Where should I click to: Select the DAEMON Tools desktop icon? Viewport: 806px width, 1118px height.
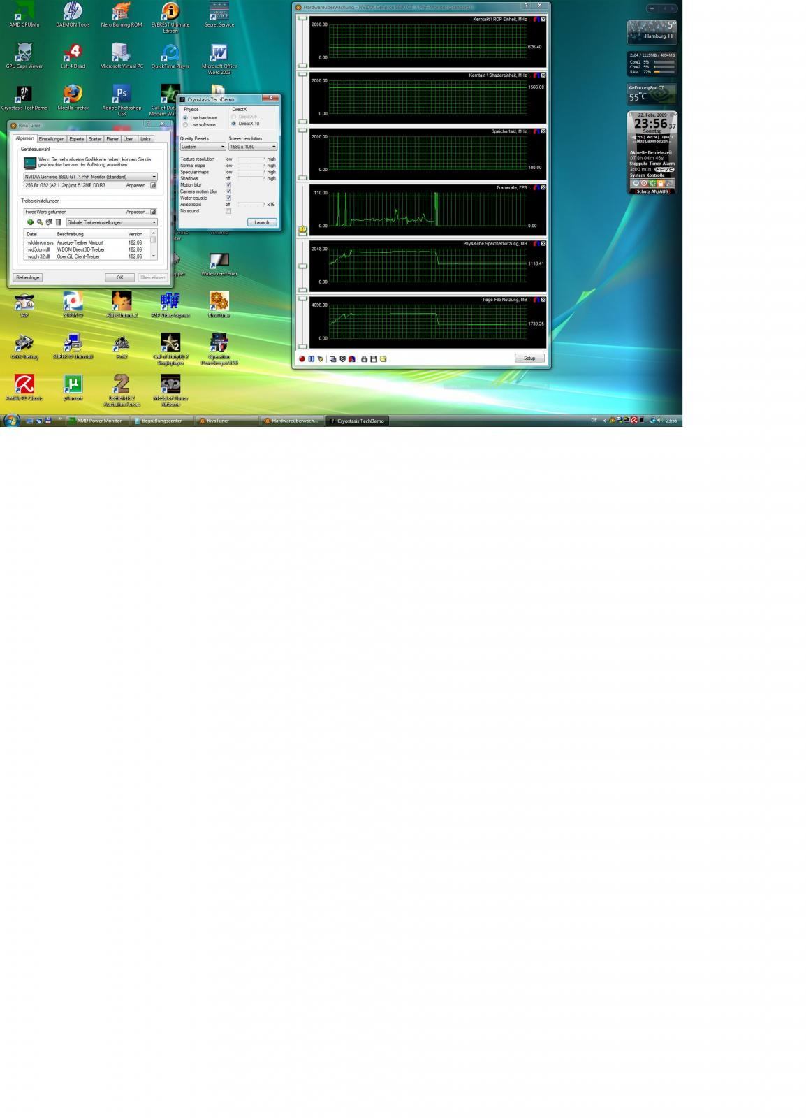tap(73, 15)
